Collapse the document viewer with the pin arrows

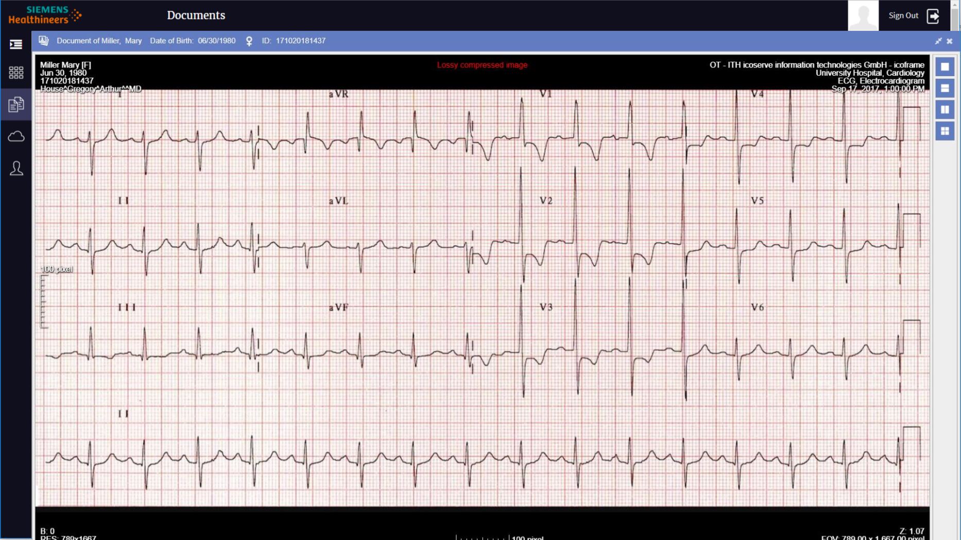(938, 41)
